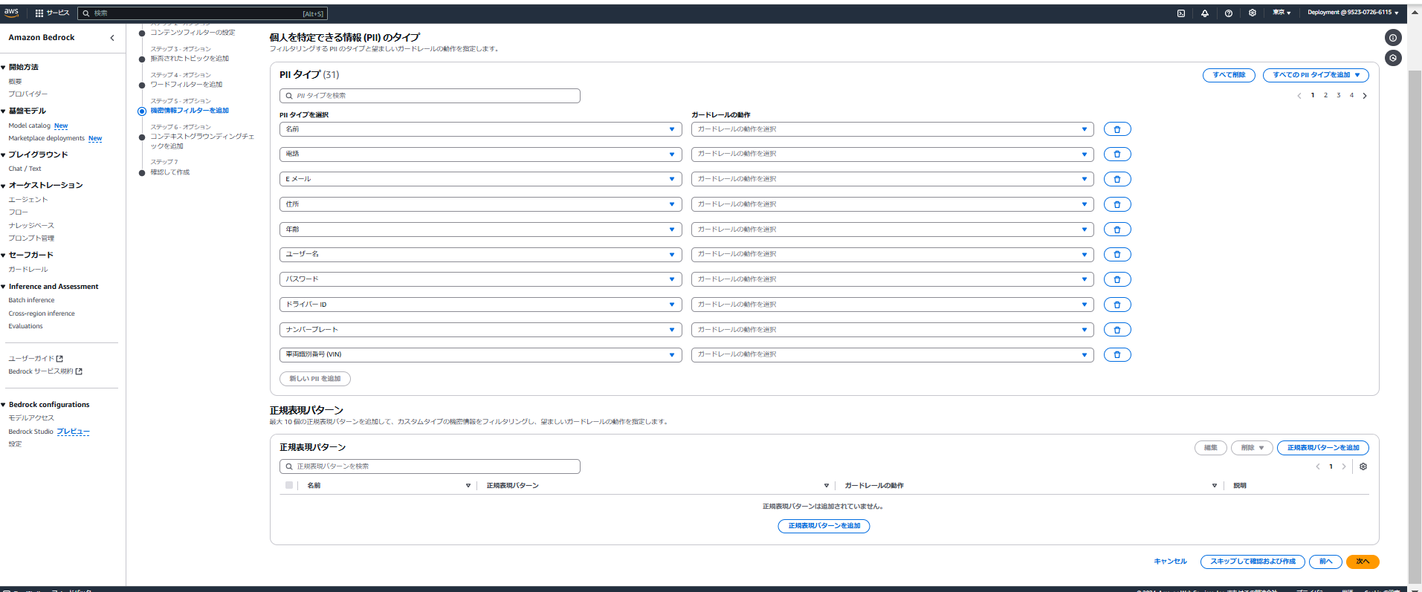
Task: Choose guardrail action for 名前 row
Action: pyautogui.click(x=892, y=129)
